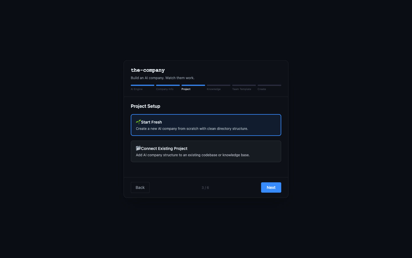
Task: Click the gray progress bar above Create
Action: pyautogui.click(x=269, y=85)
